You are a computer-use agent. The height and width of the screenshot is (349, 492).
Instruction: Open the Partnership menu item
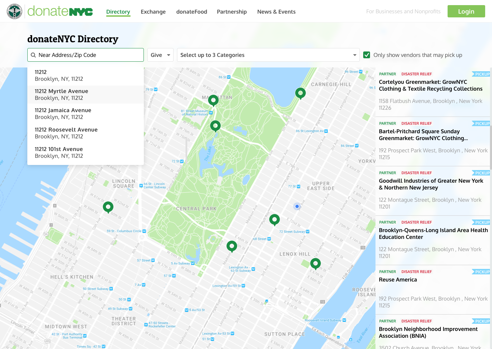click(x=232, y=12)
